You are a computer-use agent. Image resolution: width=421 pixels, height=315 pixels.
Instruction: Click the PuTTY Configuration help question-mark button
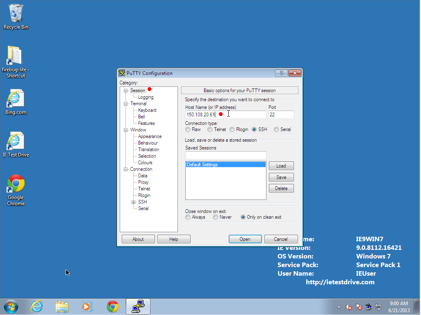281,73
